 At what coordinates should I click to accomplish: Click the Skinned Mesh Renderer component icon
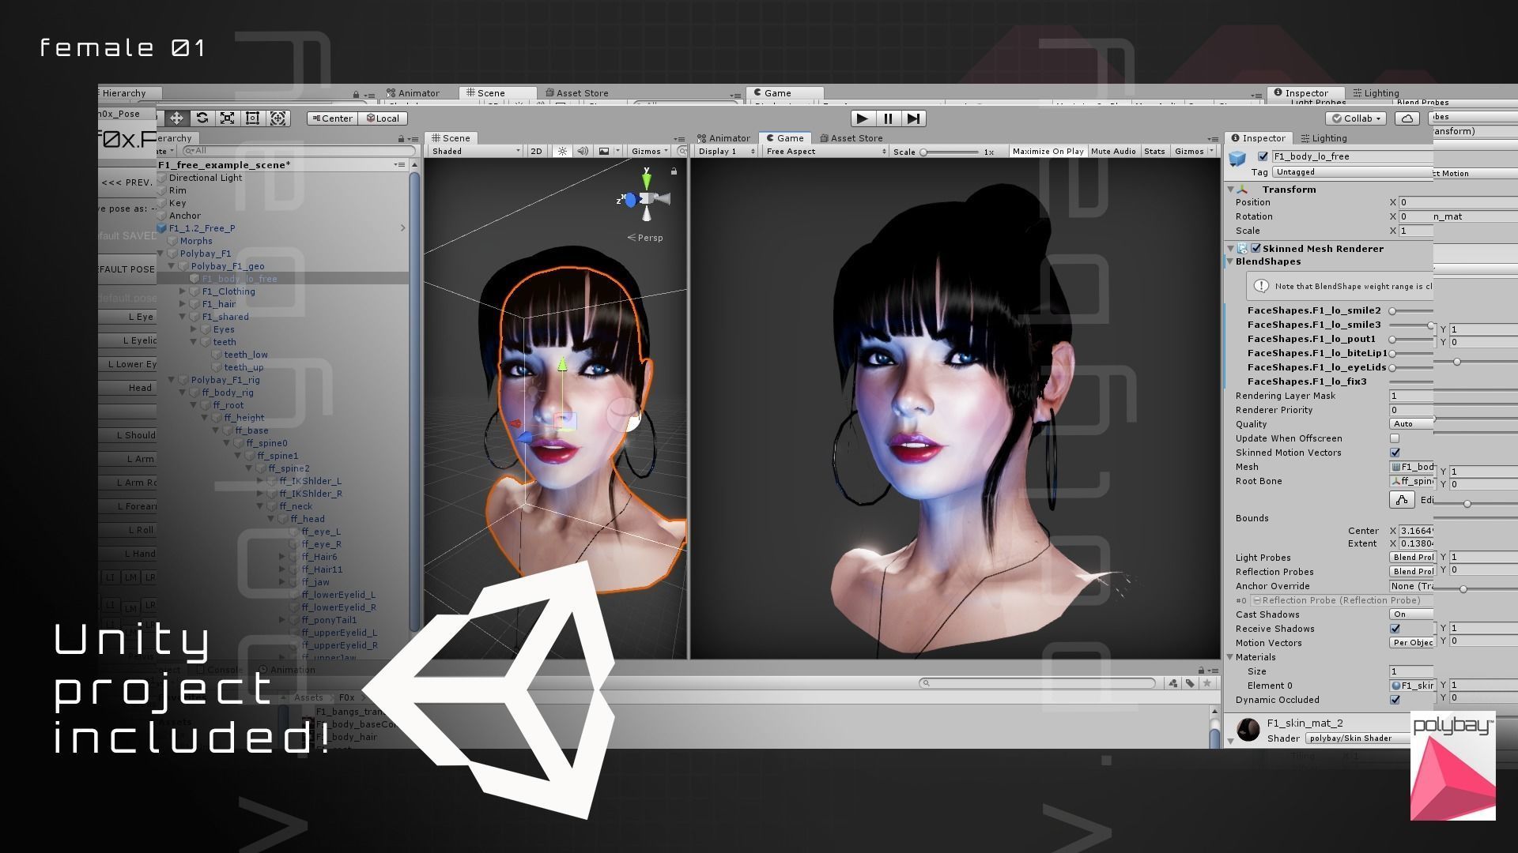tap(1242, 249)
